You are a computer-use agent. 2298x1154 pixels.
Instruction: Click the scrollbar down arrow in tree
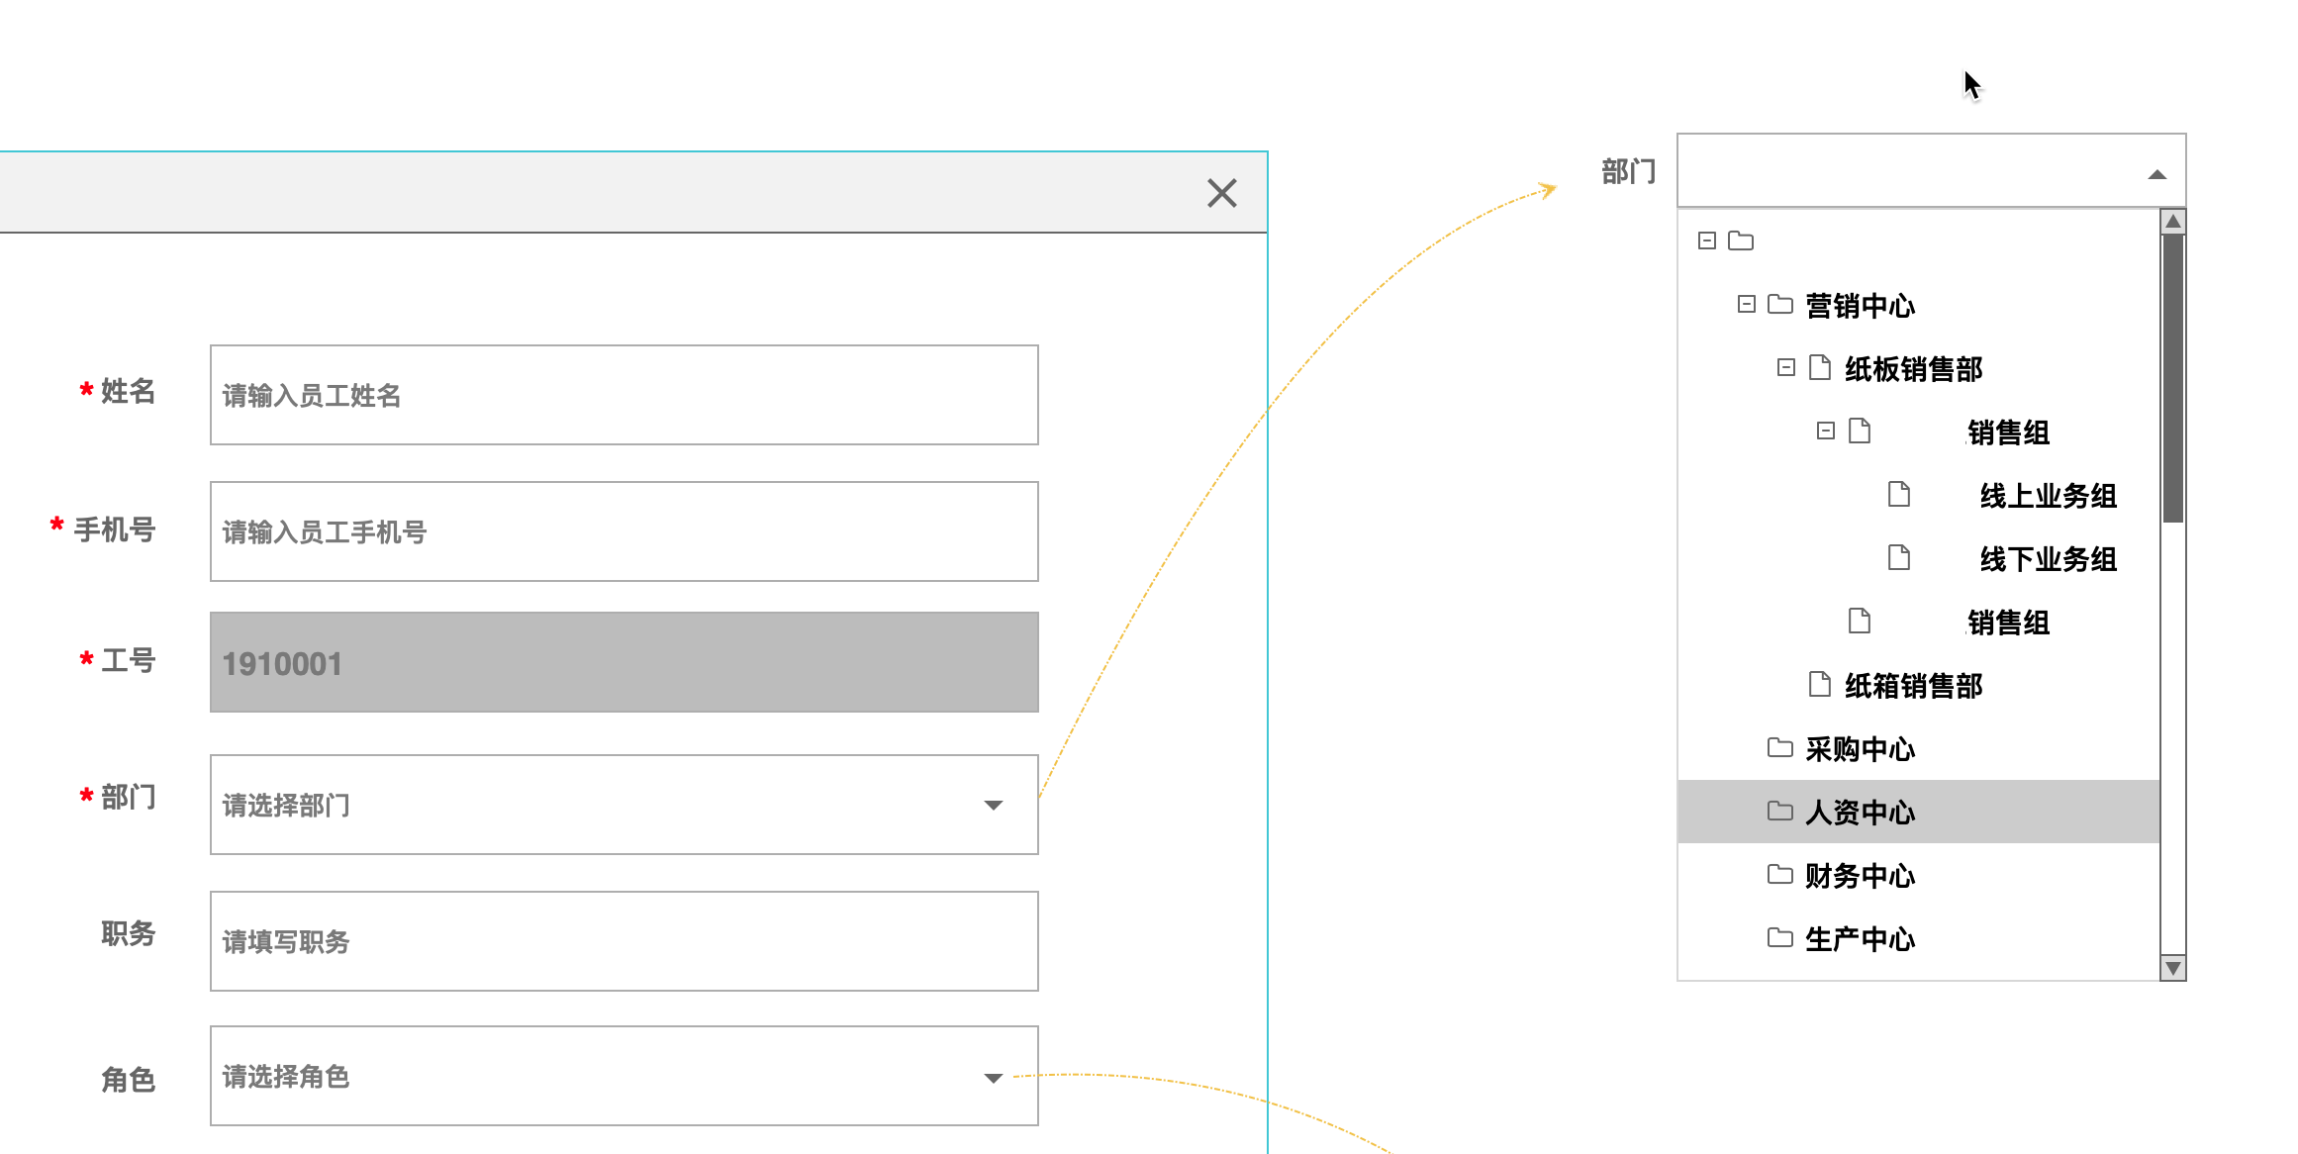[2172, 967]
